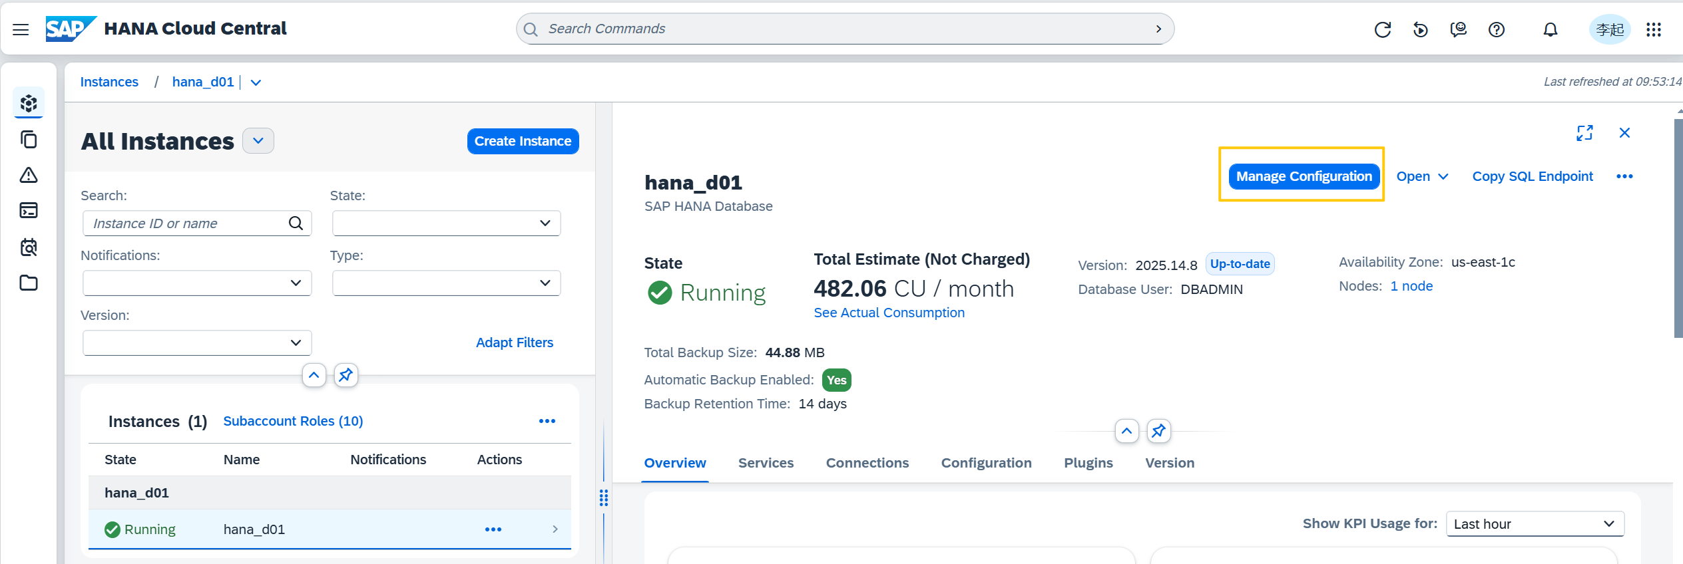
Task: Click the search magnifier in Instance ID field
Action: pos(296,223)
